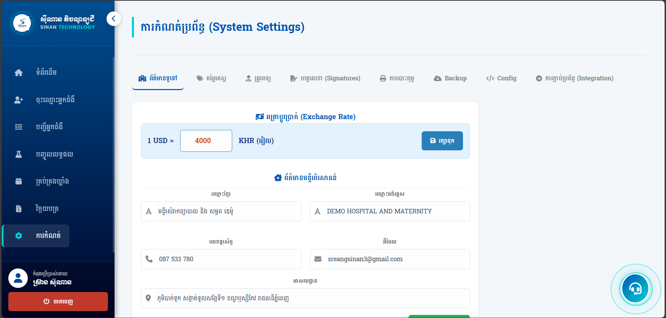Click the Sinan Technology logo

[22, 23]
